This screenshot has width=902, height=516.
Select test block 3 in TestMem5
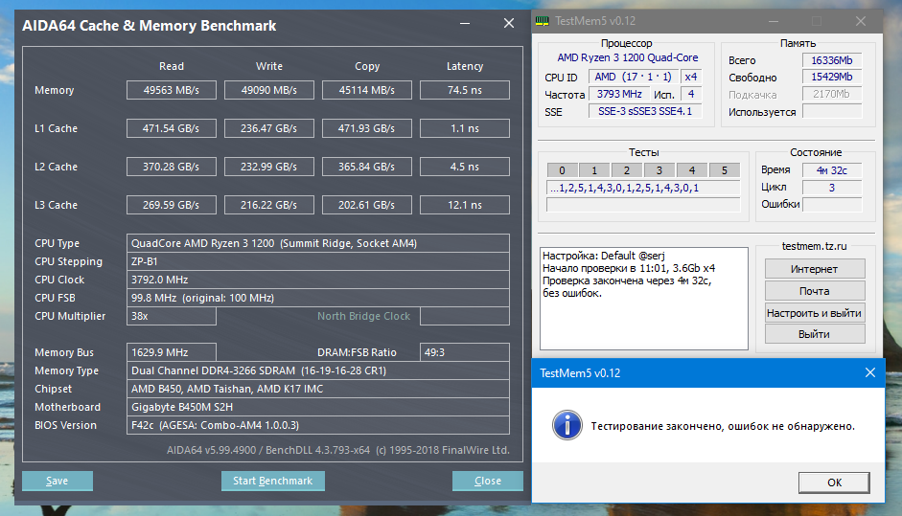659,170
